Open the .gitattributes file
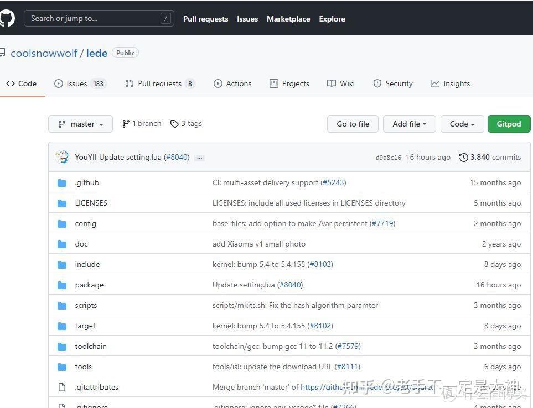 [x=96, y=388]
